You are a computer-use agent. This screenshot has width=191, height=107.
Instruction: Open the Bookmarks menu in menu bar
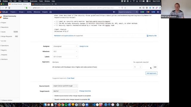pos(33,1)
